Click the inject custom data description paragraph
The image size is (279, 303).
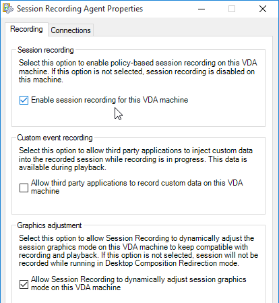pos(135,159)
